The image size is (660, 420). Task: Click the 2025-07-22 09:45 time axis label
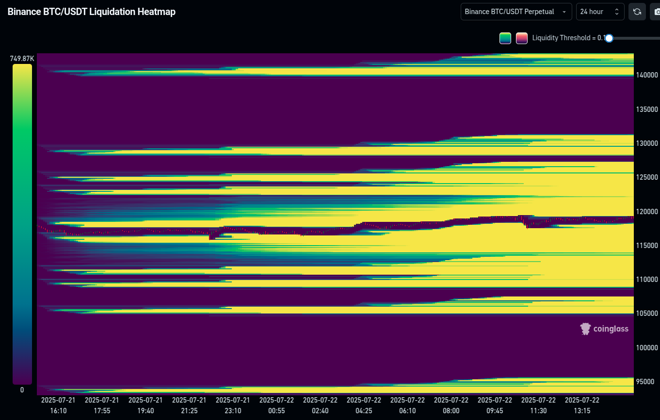(495, 405)
